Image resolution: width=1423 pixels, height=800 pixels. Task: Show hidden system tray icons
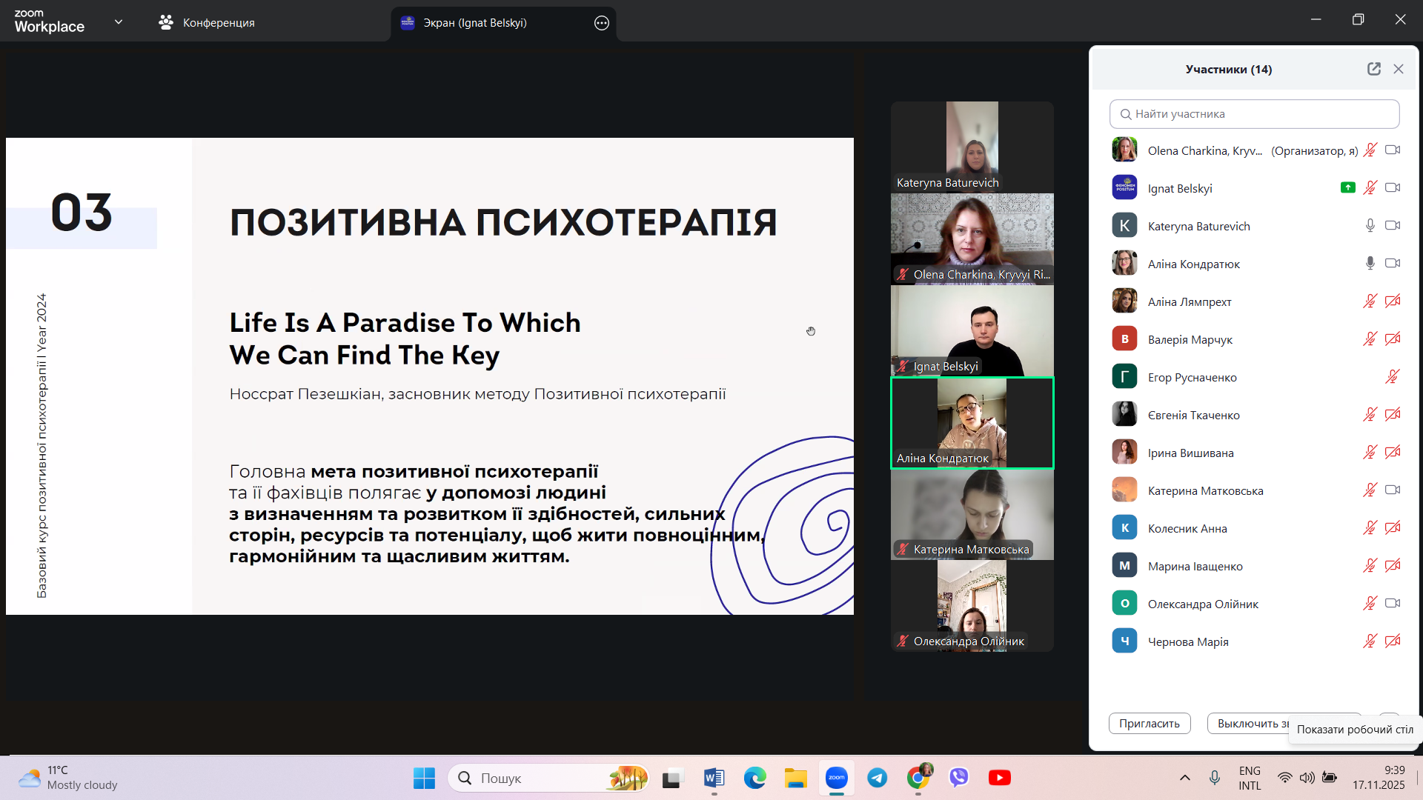(1184, 778)
